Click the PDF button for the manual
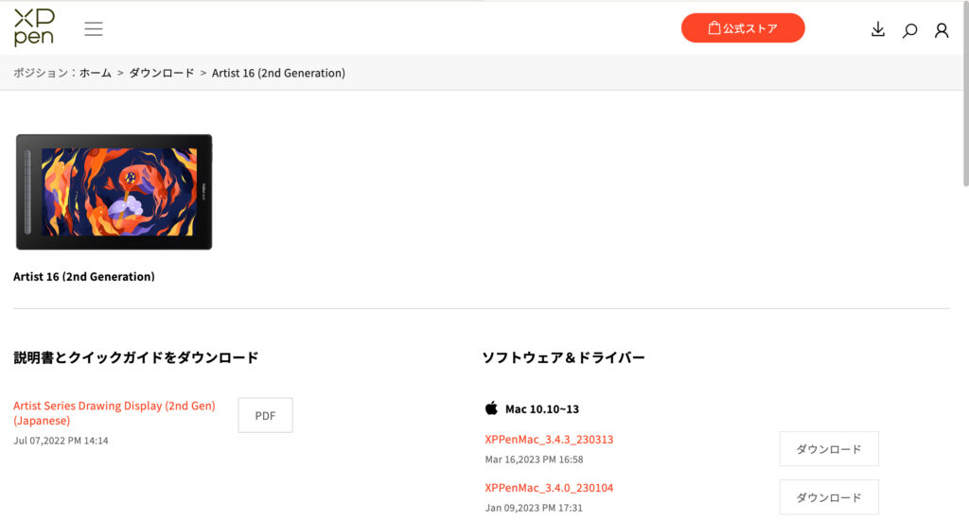 (x=265, y=415)
